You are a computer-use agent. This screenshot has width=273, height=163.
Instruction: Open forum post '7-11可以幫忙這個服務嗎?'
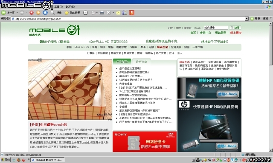coord(135,91)
